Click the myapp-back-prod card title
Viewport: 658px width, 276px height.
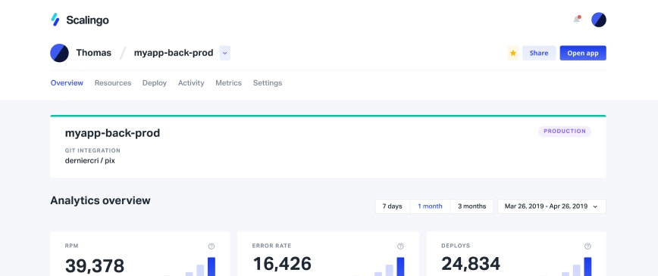coord(112,133)
